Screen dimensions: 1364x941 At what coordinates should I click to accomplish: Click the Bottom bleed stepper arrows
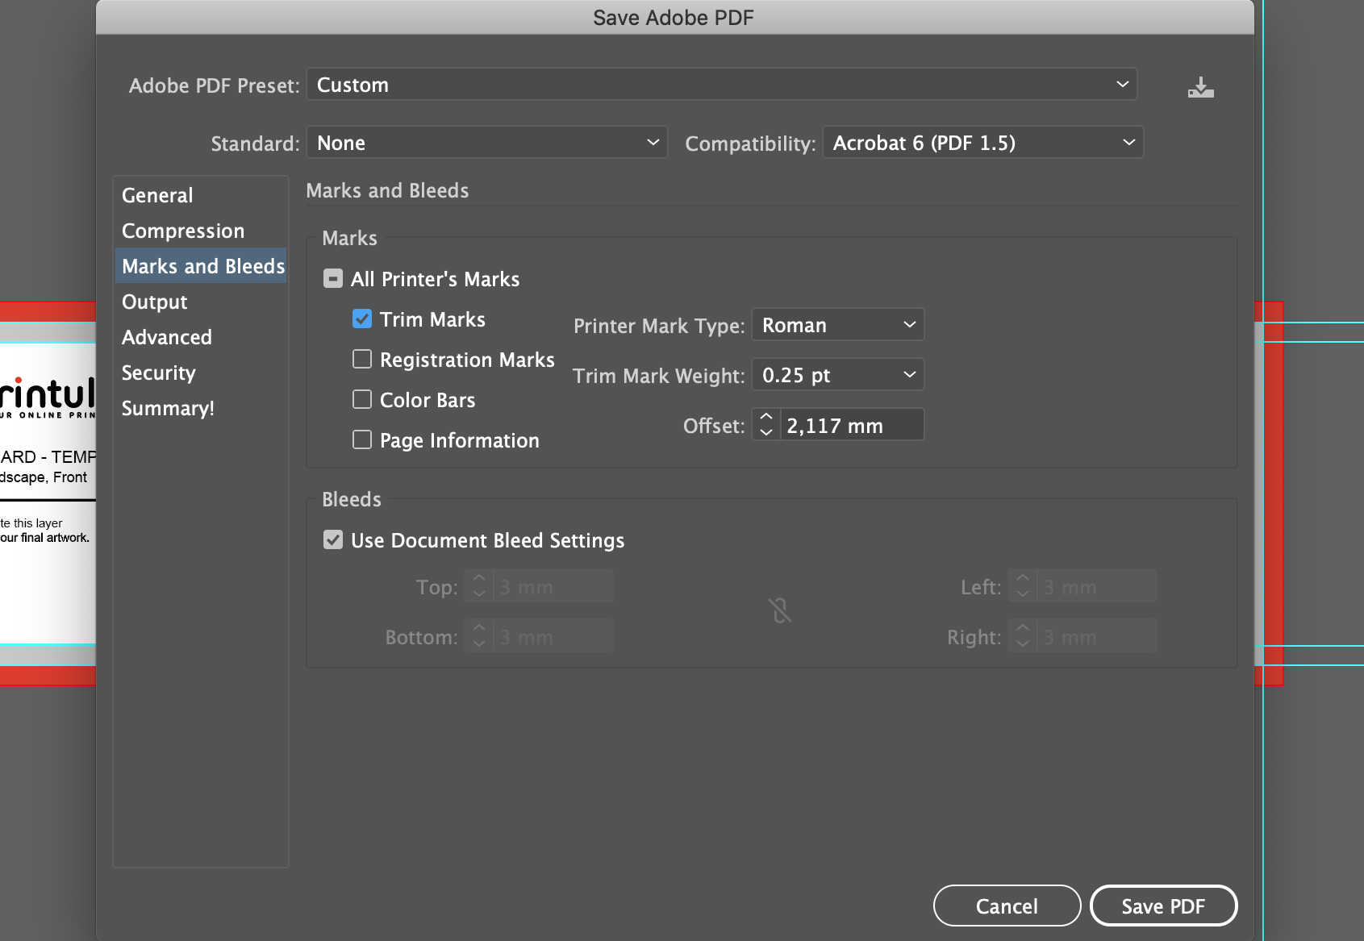479,636
